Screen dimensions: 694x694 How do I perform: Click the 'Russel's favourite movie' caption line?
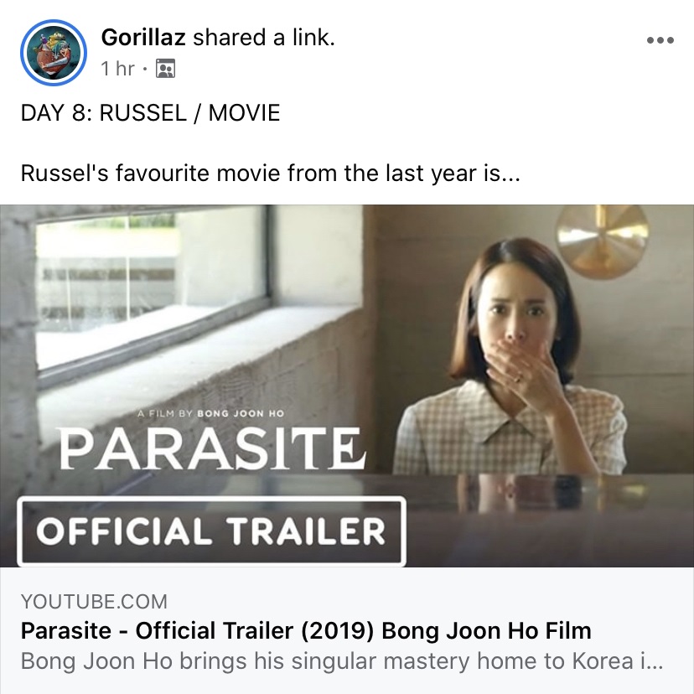coord(271,173)
